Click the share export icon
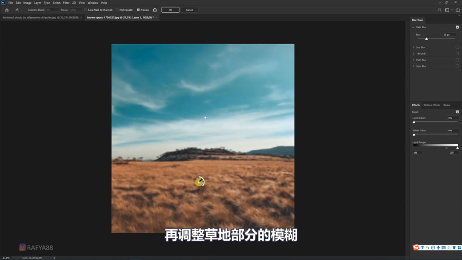462x260 pixels. (x=458, y=10)
